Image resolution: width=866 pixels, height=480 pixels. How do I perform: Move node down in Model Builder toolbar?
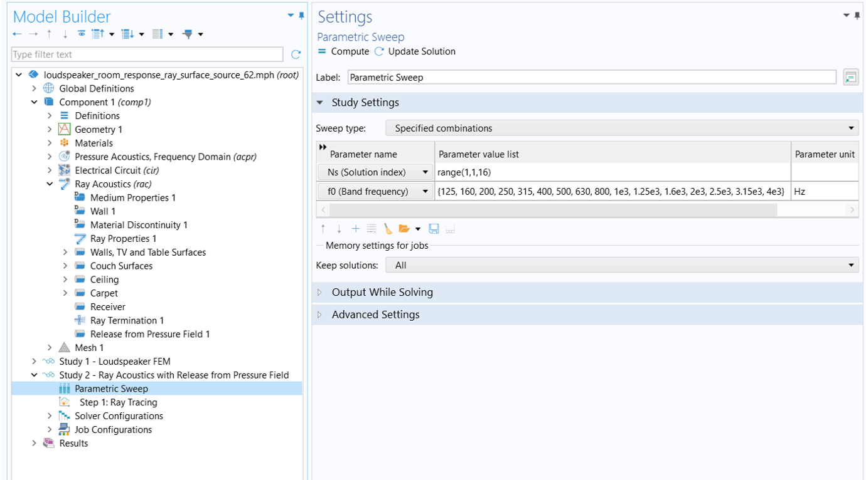click(65, 34)
